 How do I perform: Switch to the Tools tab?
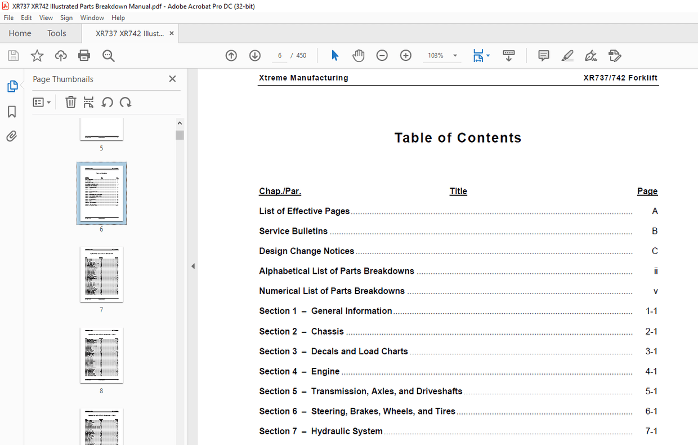pos(56,33)
